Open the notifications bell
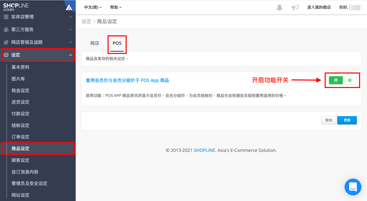 click(x=280, y=7)
